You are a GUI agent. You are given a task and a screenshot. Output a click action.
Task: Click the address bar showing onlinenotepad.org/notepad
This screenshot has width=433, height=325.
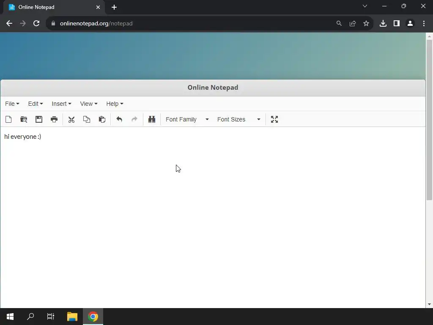pos(191,24)
